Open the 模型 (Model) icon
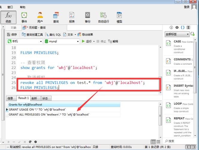199x150 pixels. click(x=119, y=17)
